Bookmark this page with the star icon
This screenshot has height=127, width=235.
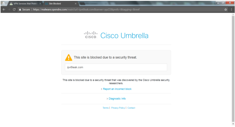[x=225, y=10]
